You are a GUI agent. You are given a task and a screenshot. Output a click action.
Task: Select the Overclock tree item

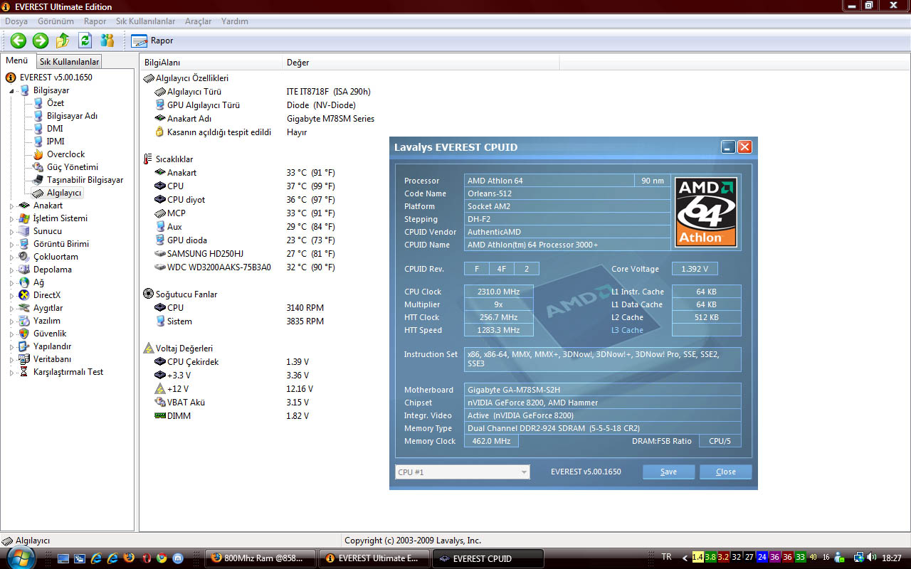(65, 154)
